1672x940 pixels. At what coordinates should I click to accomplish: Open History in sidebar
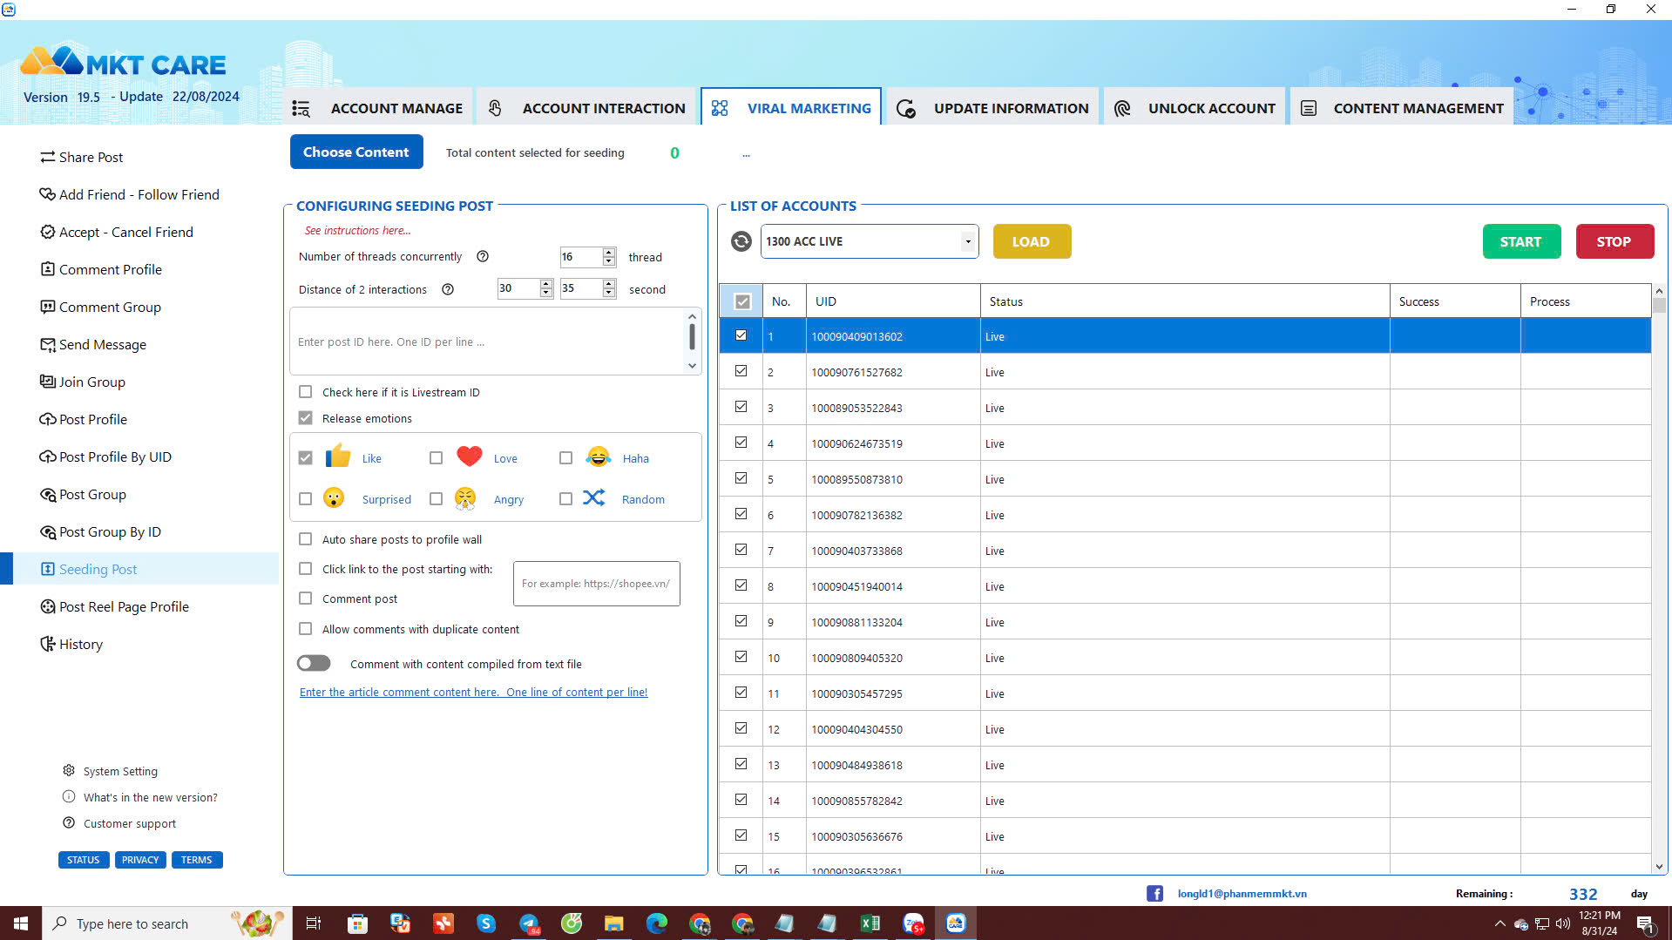pos(71,644)
